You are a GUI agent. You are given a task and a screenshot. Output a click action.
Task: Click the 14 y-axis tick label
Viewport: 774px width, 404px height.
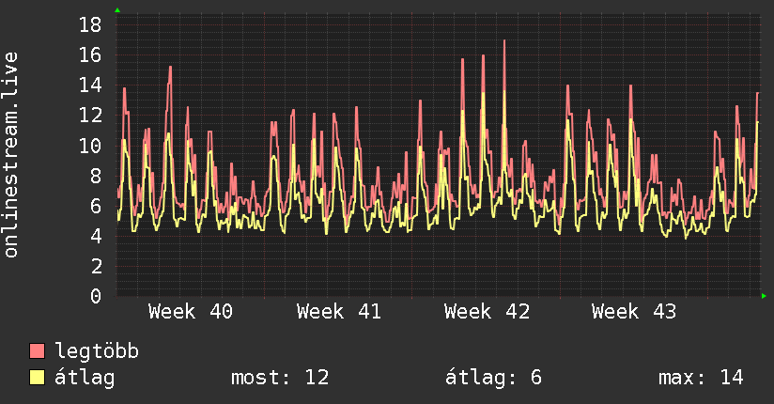(x=90, y=85)
